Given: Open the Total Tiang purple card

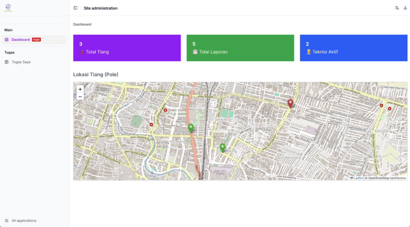Looking at the screenshot, I should point(127,48).
